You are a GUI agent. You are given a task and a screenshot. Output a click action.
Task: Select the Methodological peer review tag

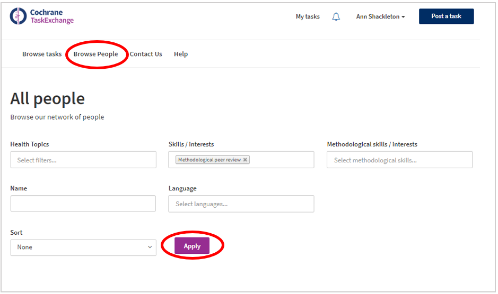209,160
